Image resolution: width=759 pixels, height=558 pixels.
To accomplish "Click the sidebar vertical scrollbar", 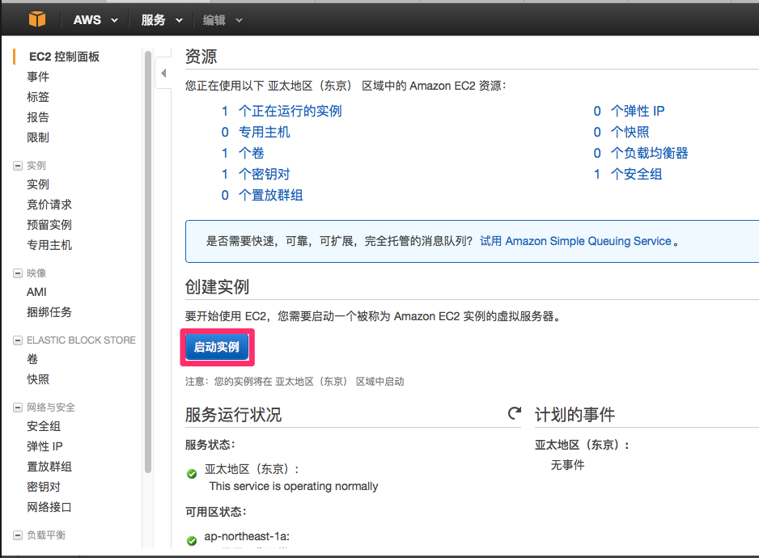I will (148, 261).
